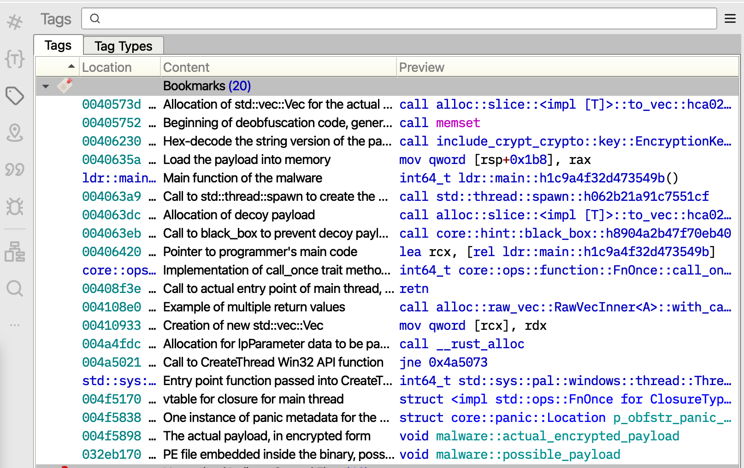Click the 'mov qword [rsp+0x1b8], rax' preview
This screenshot has width=744, height=468.
(495, 160)
